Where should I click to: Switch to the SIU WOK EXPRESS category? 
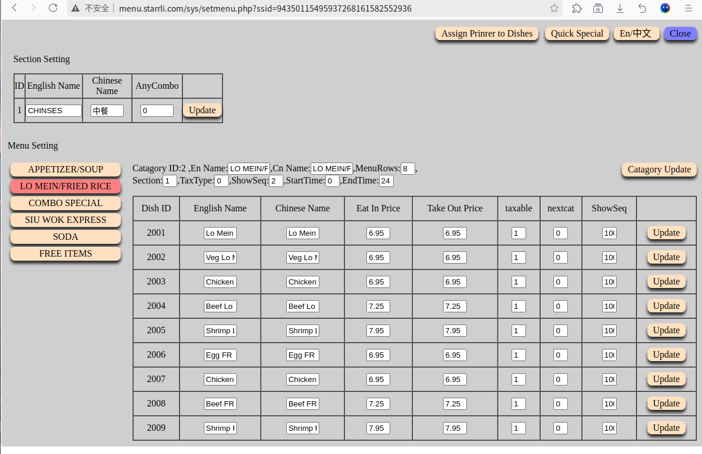click(66, 220)
